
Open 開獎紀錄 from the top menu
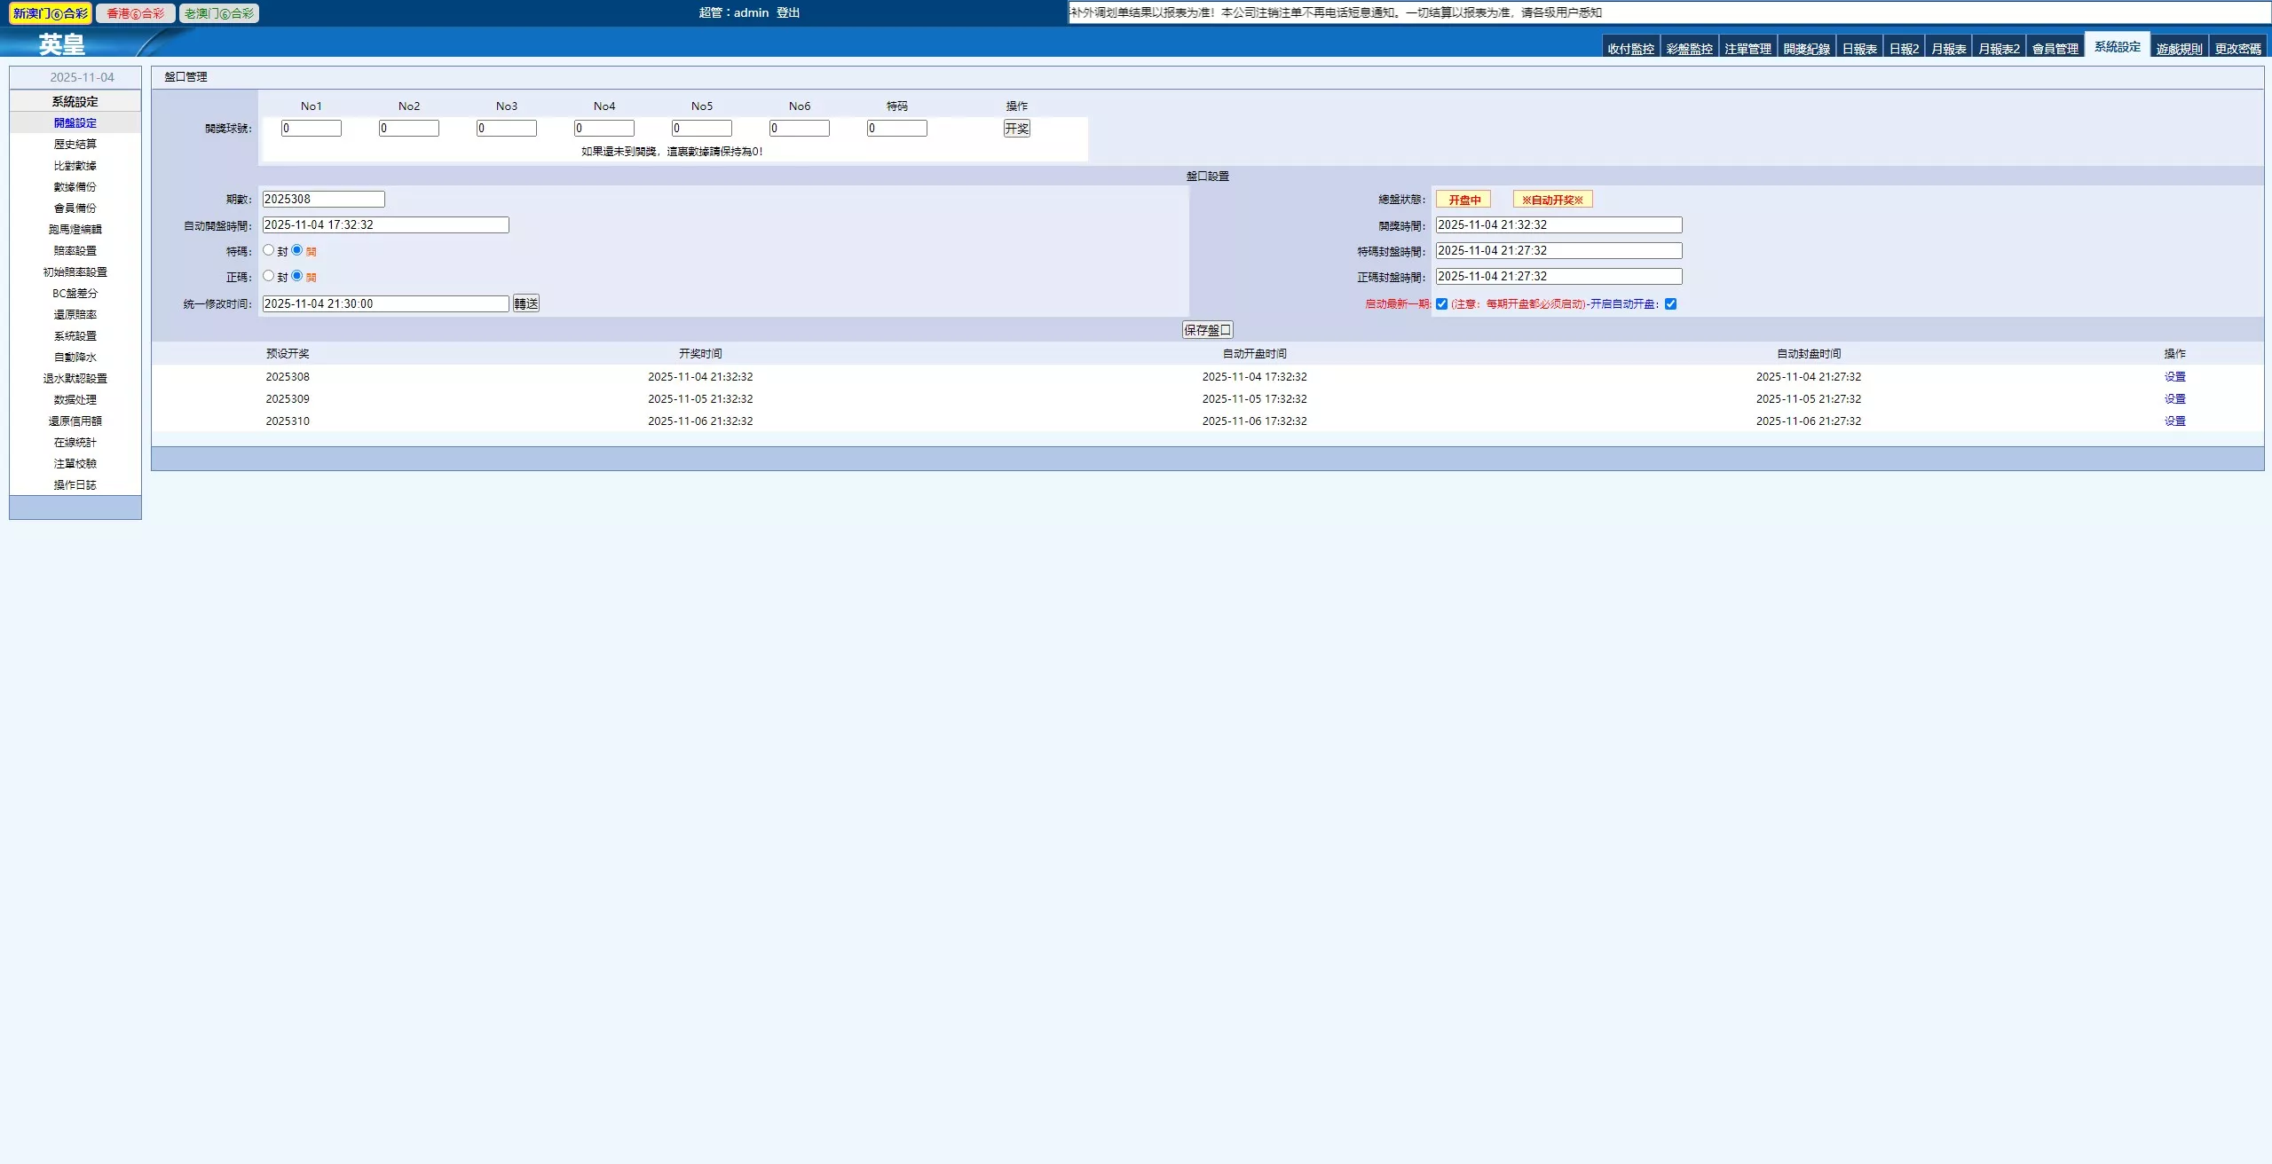pyautogui.click(x=1806, y=49)
